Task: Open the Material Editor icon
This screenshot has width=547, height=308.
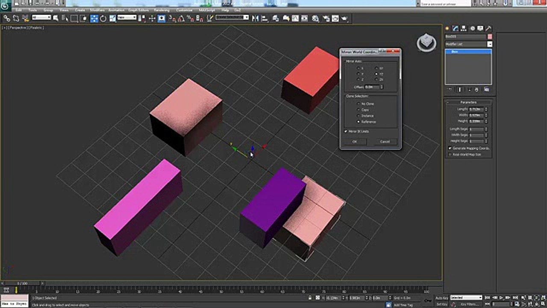Action: (316, 18)
